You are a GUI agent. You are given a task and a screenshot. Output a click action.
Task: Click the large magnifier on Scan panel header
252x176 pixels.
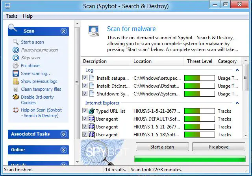pyautogui.click(x=13, y=27)
